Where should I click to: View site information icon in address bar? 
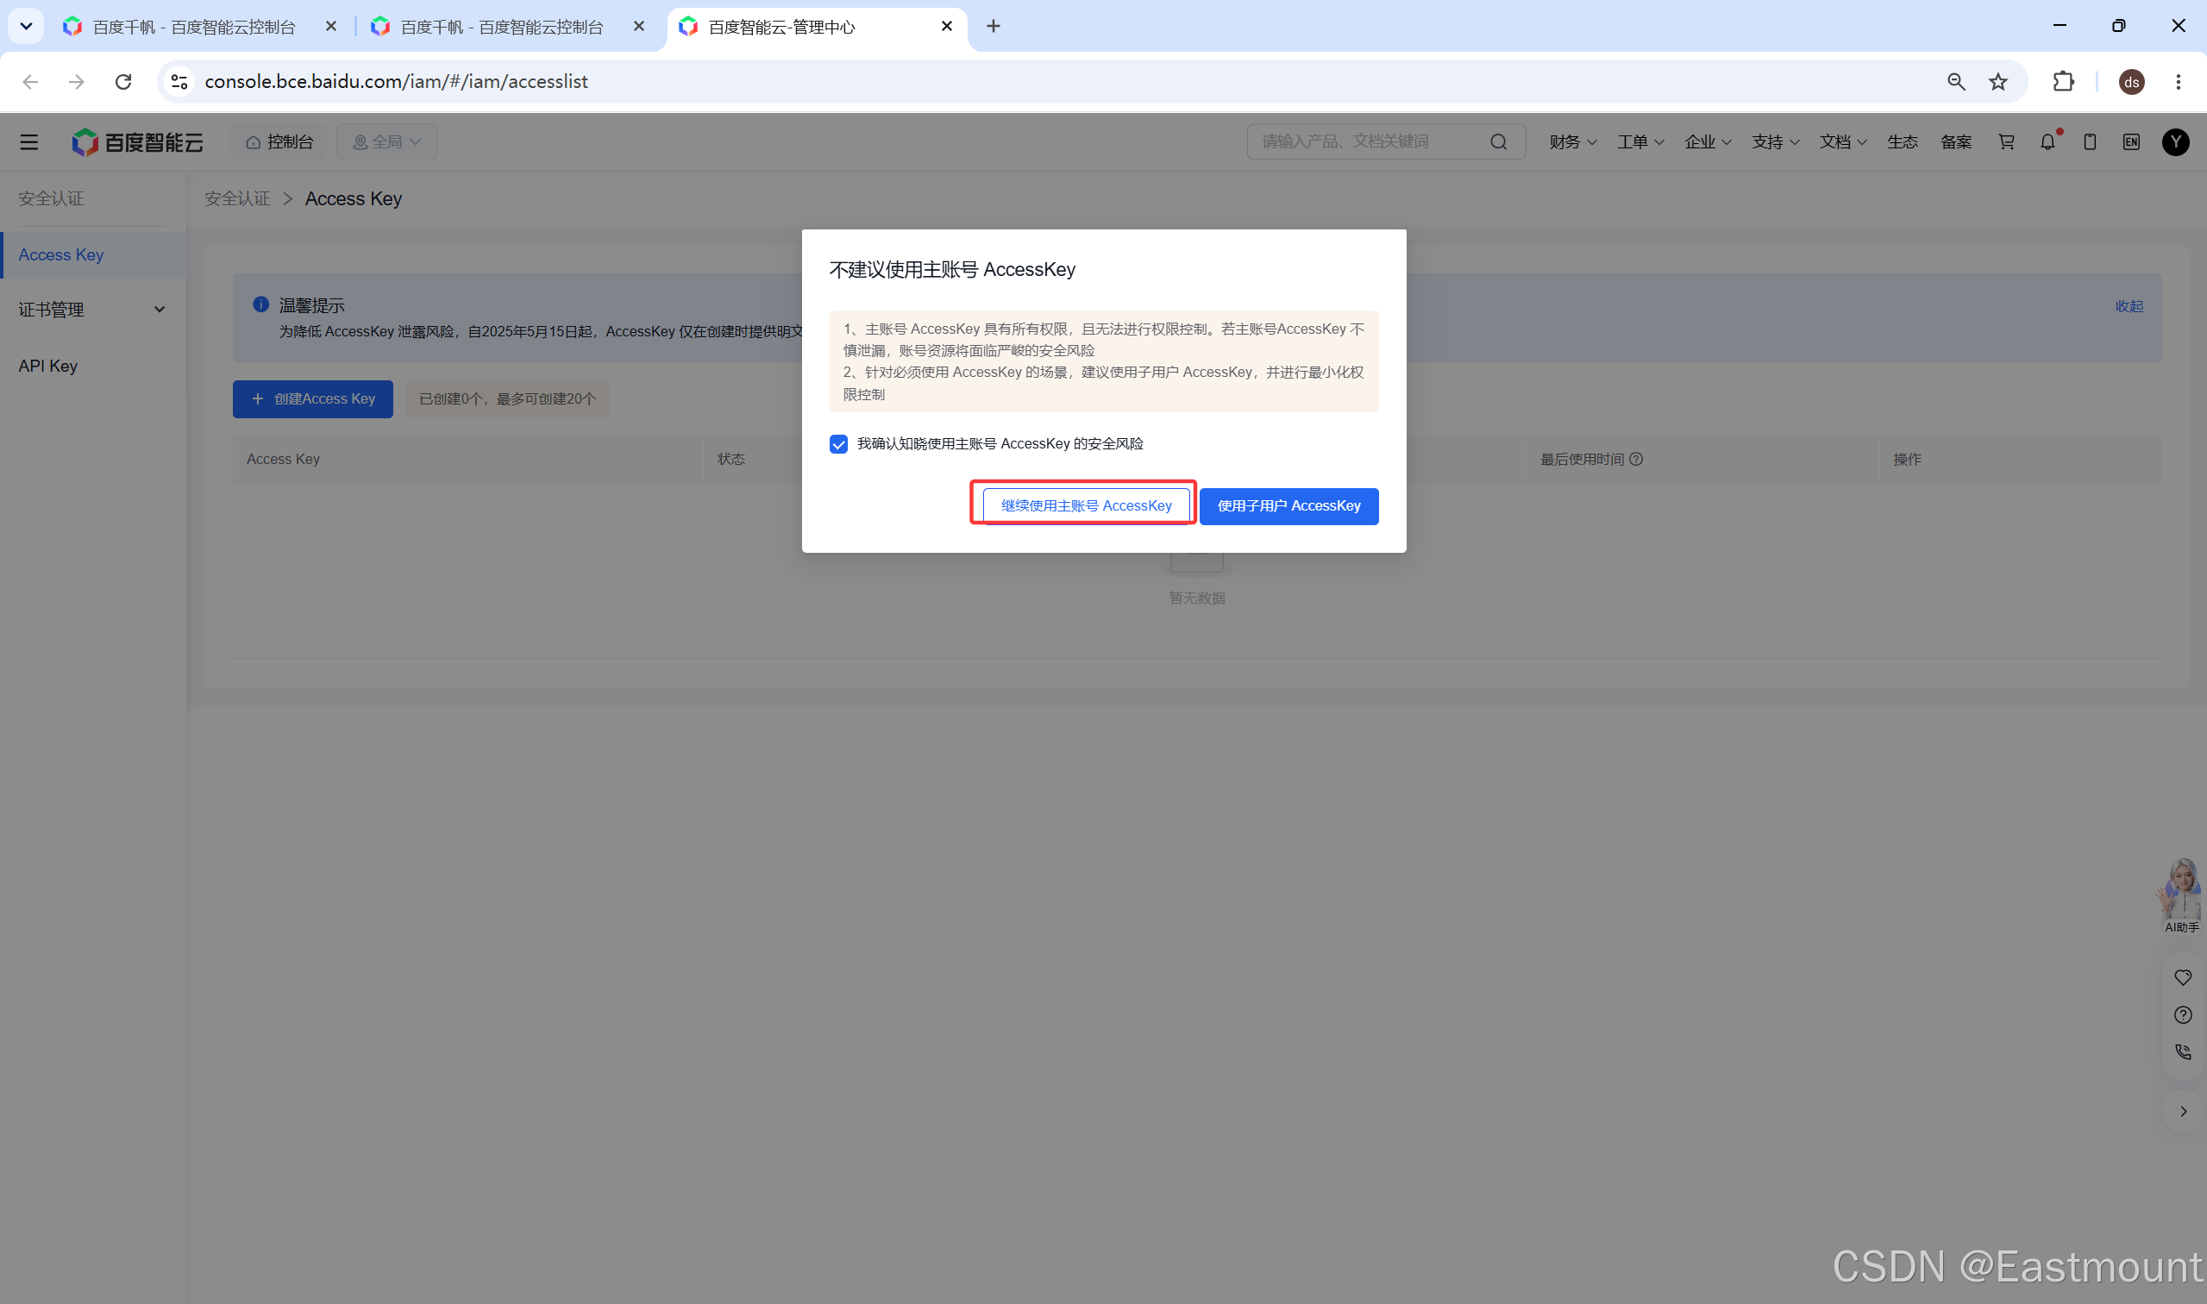click(x=179, y=81)
